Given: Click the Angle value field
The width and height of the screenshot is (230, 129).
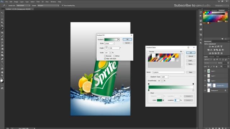Looking at the screenshot, I should [114, 48].
